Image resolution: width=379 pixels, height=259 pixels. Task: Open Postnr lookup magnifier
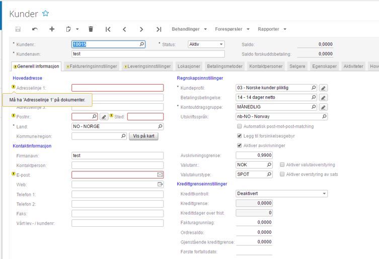94,116
